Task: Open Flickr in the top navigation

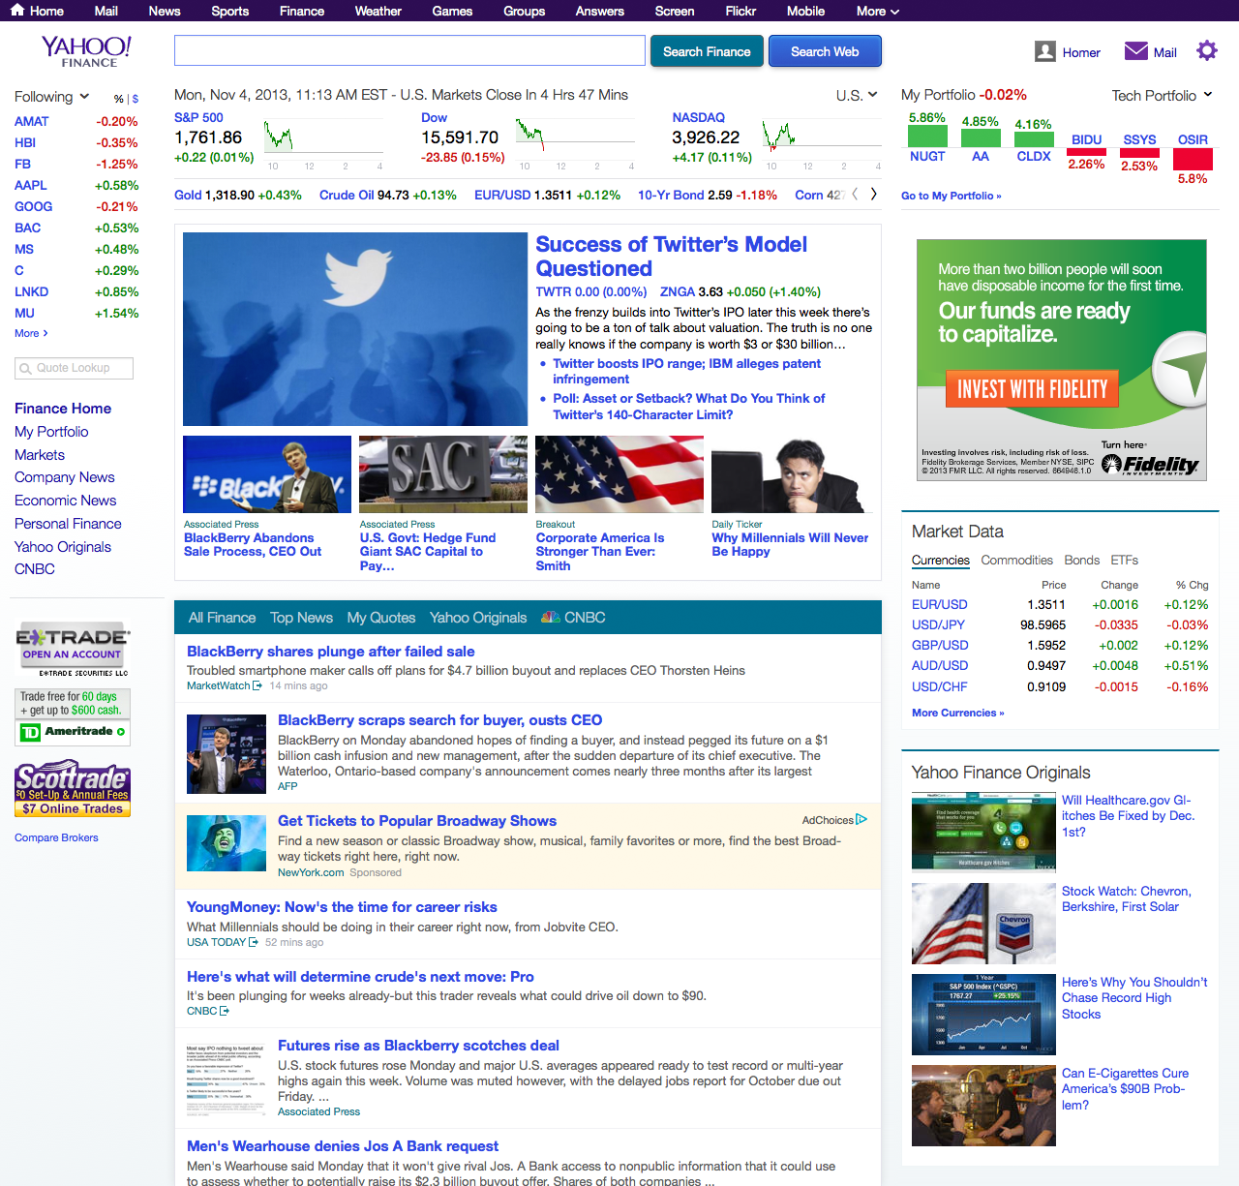Action: pyautogui.click(x=740, y=11)
